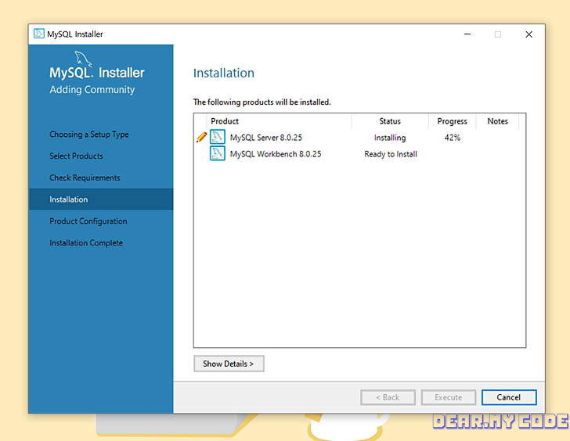This screenshot has height=441, width=570.
Task: Open the Check Requirements step
Action: click(x=85, y=177)
